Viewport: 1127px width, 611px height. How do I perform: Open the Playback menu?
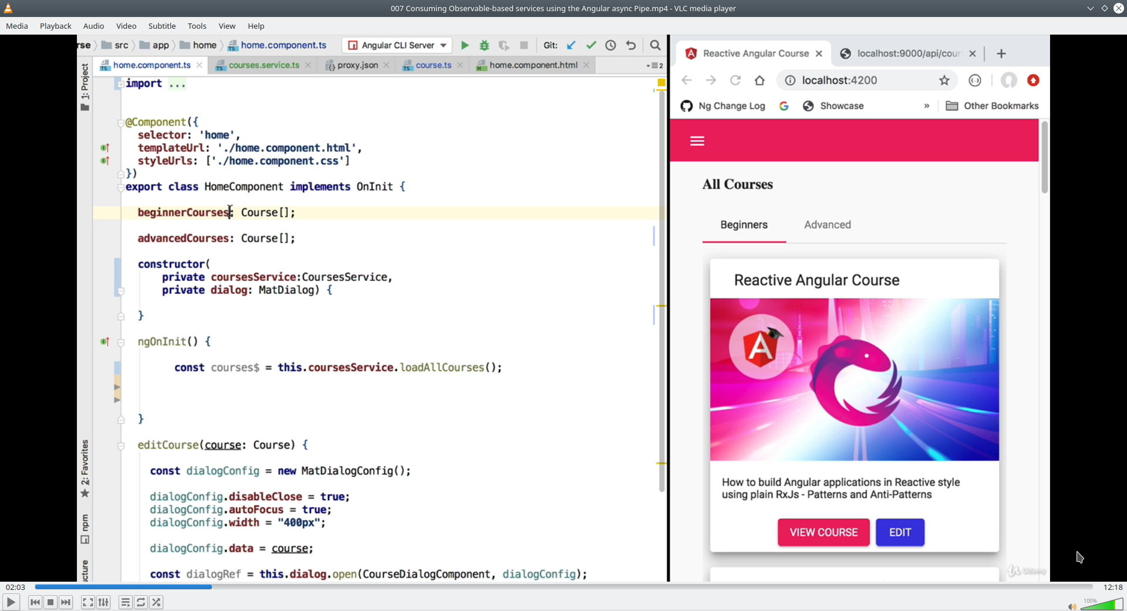tap(56, 26)
